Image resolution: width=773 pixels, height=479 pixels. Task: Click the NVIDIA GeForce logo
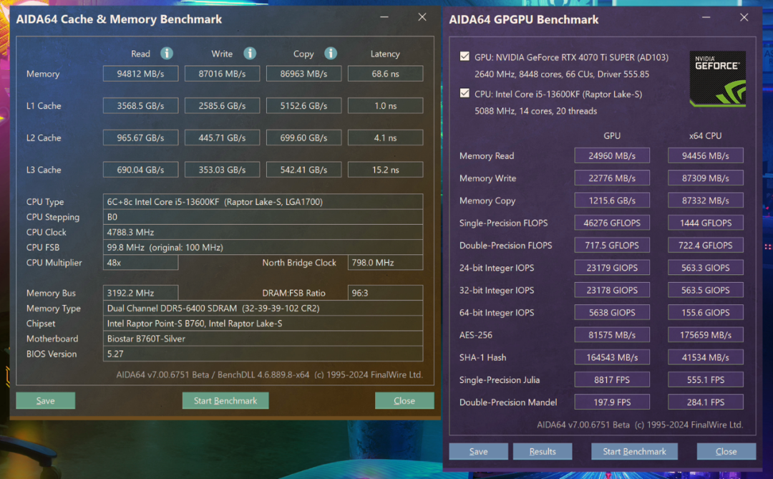(717, 79)
